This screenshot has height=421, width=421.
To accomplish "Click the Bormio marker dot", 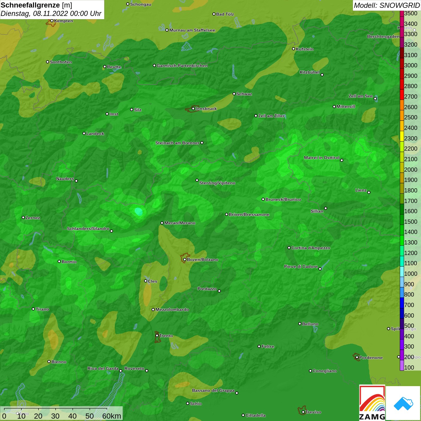I will coord(59,261).
